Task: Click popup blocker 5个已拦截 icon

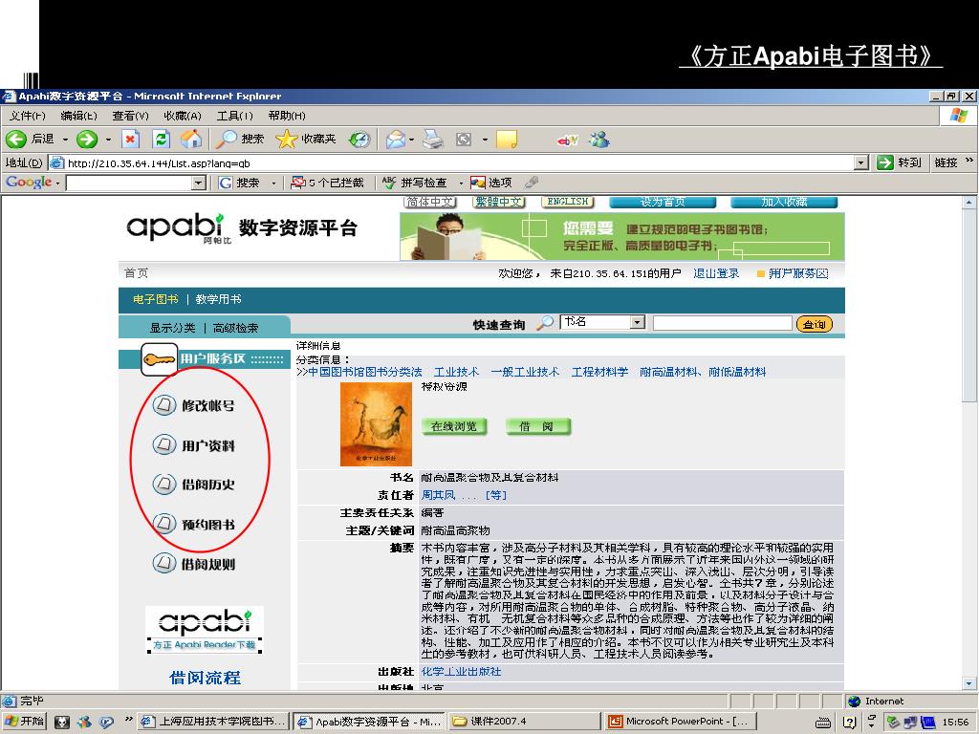Action: [298, 183]
